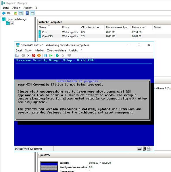Click the Hyper-V-Manager title bar icon

(x=3, y=3)
